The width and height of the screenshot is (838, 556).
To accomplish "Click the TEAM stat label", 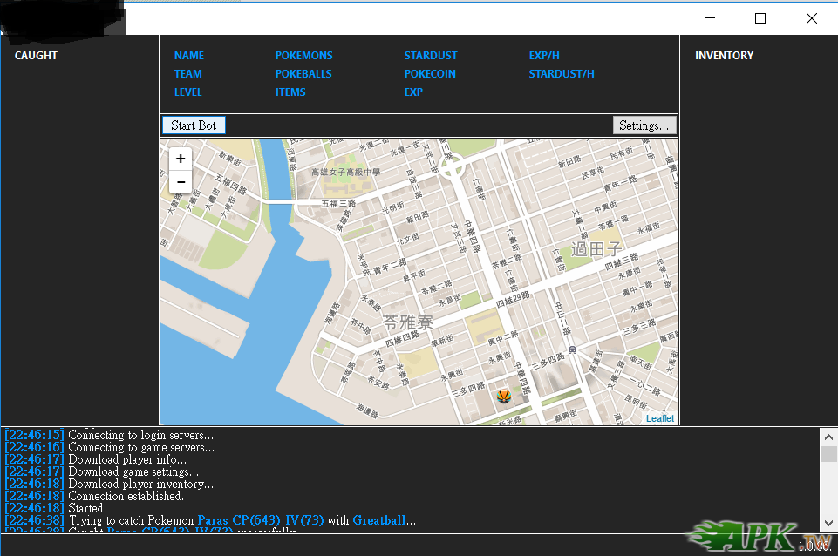I will click(187, 74).
